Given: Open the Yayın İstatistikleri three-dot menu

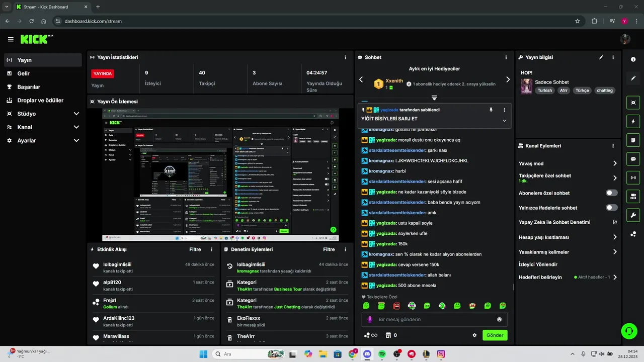Looking at the screenshot, I should pos(345,57).
